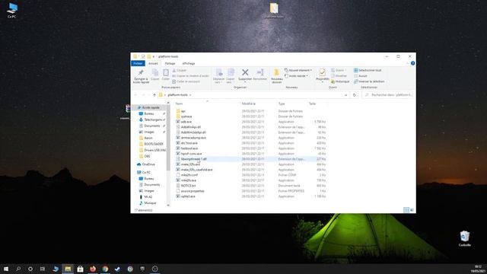Open Steam from the taskbar

[x=117, y=269]
